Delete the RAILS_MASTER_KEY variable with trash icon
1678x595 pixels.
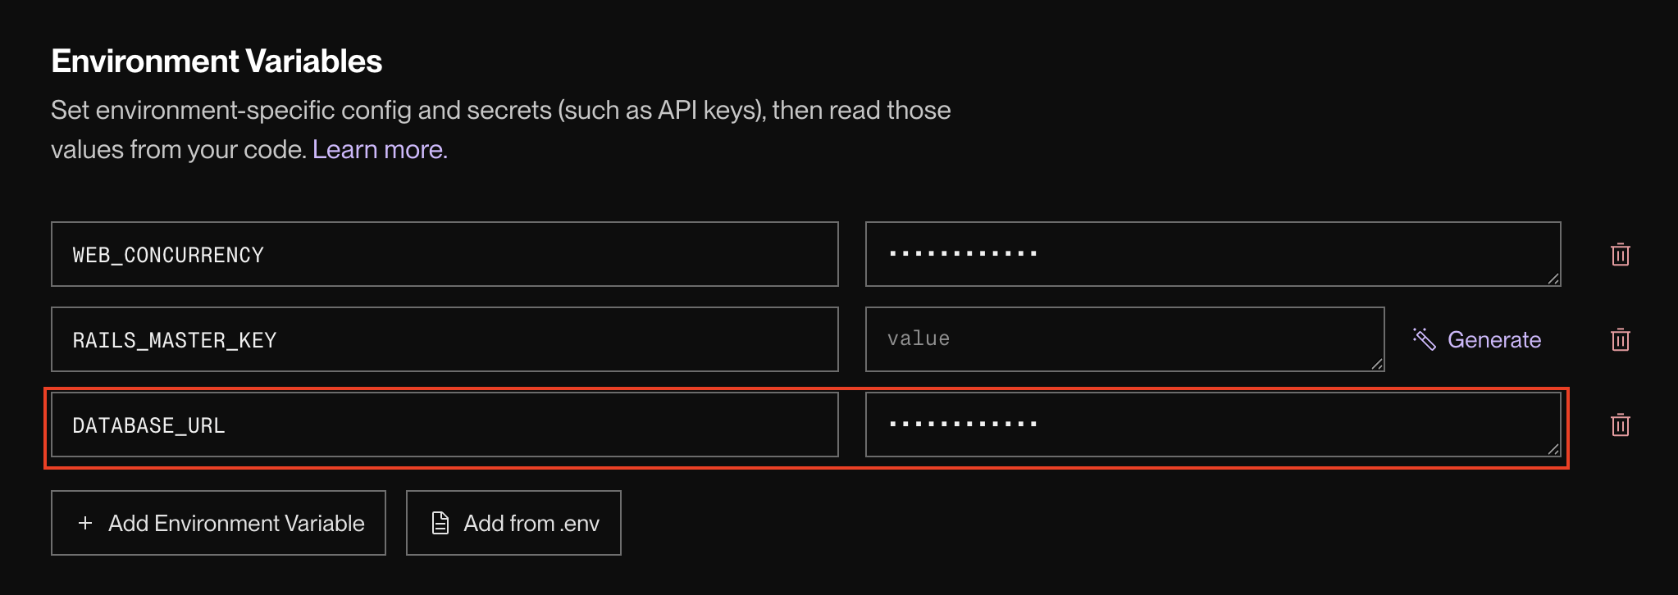[1620, 340]
